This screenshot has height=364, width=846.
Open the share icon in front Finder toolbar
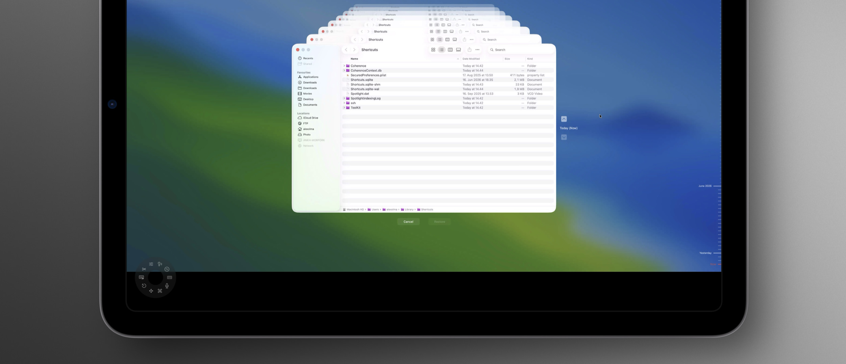469,50
